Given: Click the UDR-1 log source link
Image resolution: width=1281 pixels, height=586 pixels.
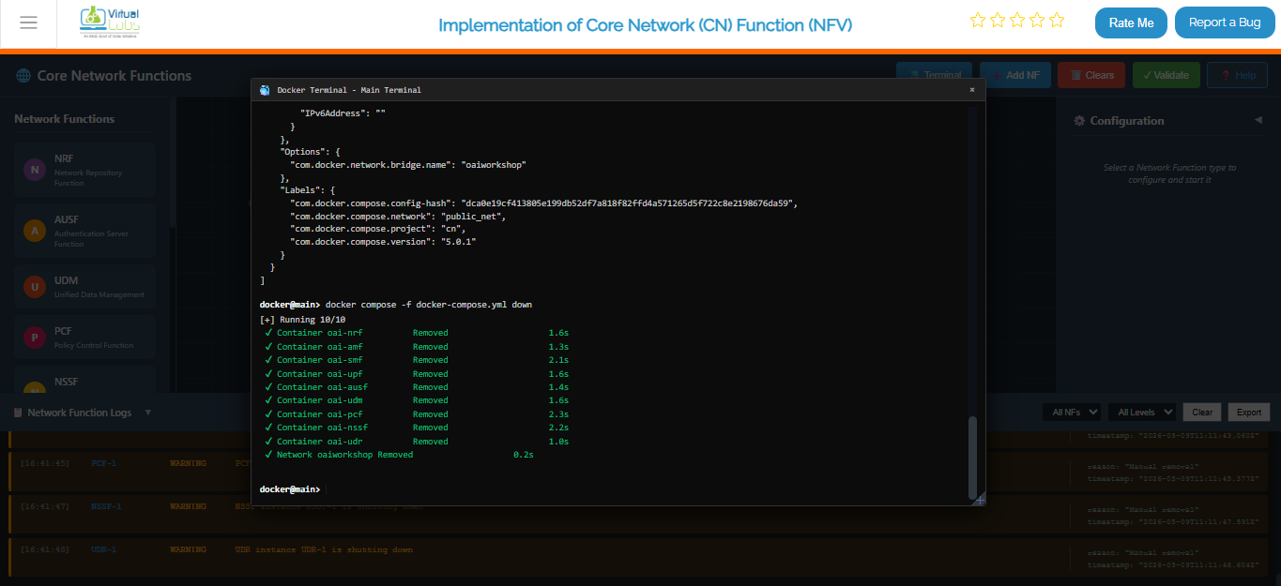Looking at the screenshot, I should pos(103,549).
